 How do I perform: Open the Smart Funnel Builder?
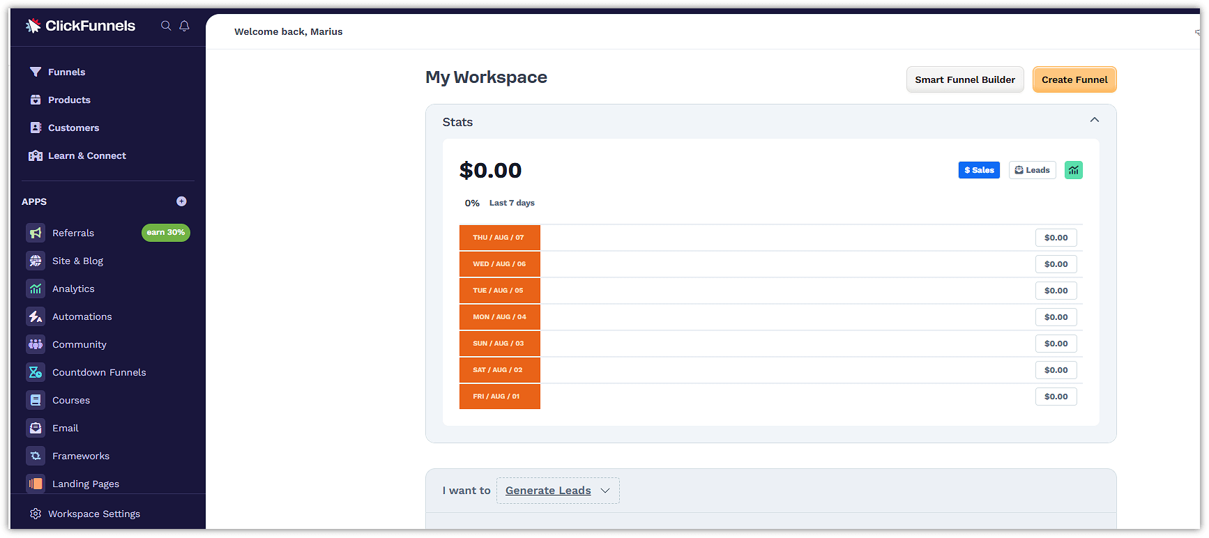point(964,79)
